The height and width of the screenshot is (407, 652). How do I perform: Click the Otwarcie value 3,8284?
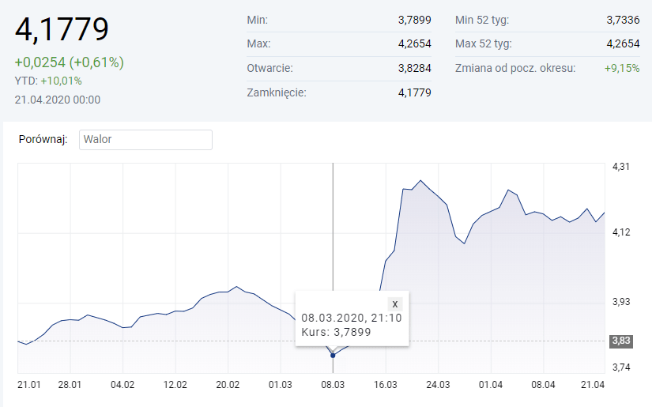point(414,68)
